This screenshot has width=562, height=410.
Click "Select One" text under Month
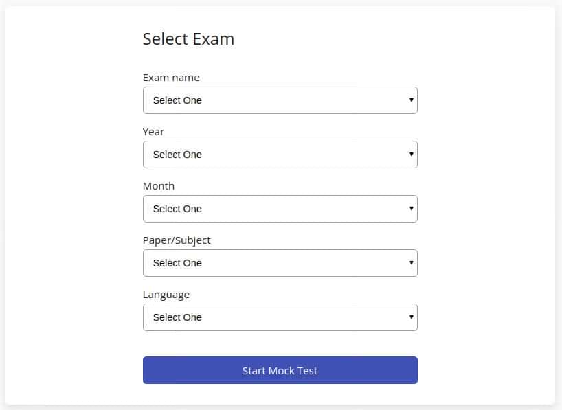(x=177, y=209)
